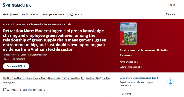
Task: Click the Springer Link logo
Action: [x=17, y=5]
